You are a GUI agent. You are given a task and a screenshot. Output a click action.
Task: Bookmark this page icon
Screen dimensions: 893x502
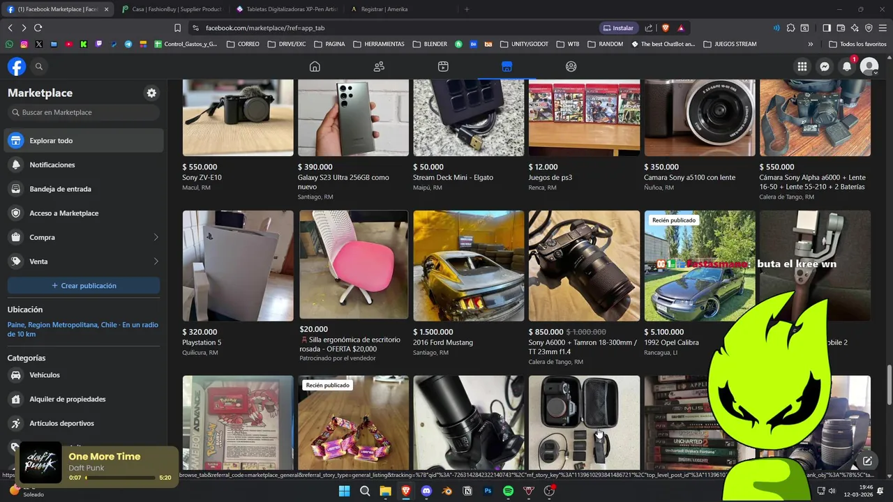(177, 28)
